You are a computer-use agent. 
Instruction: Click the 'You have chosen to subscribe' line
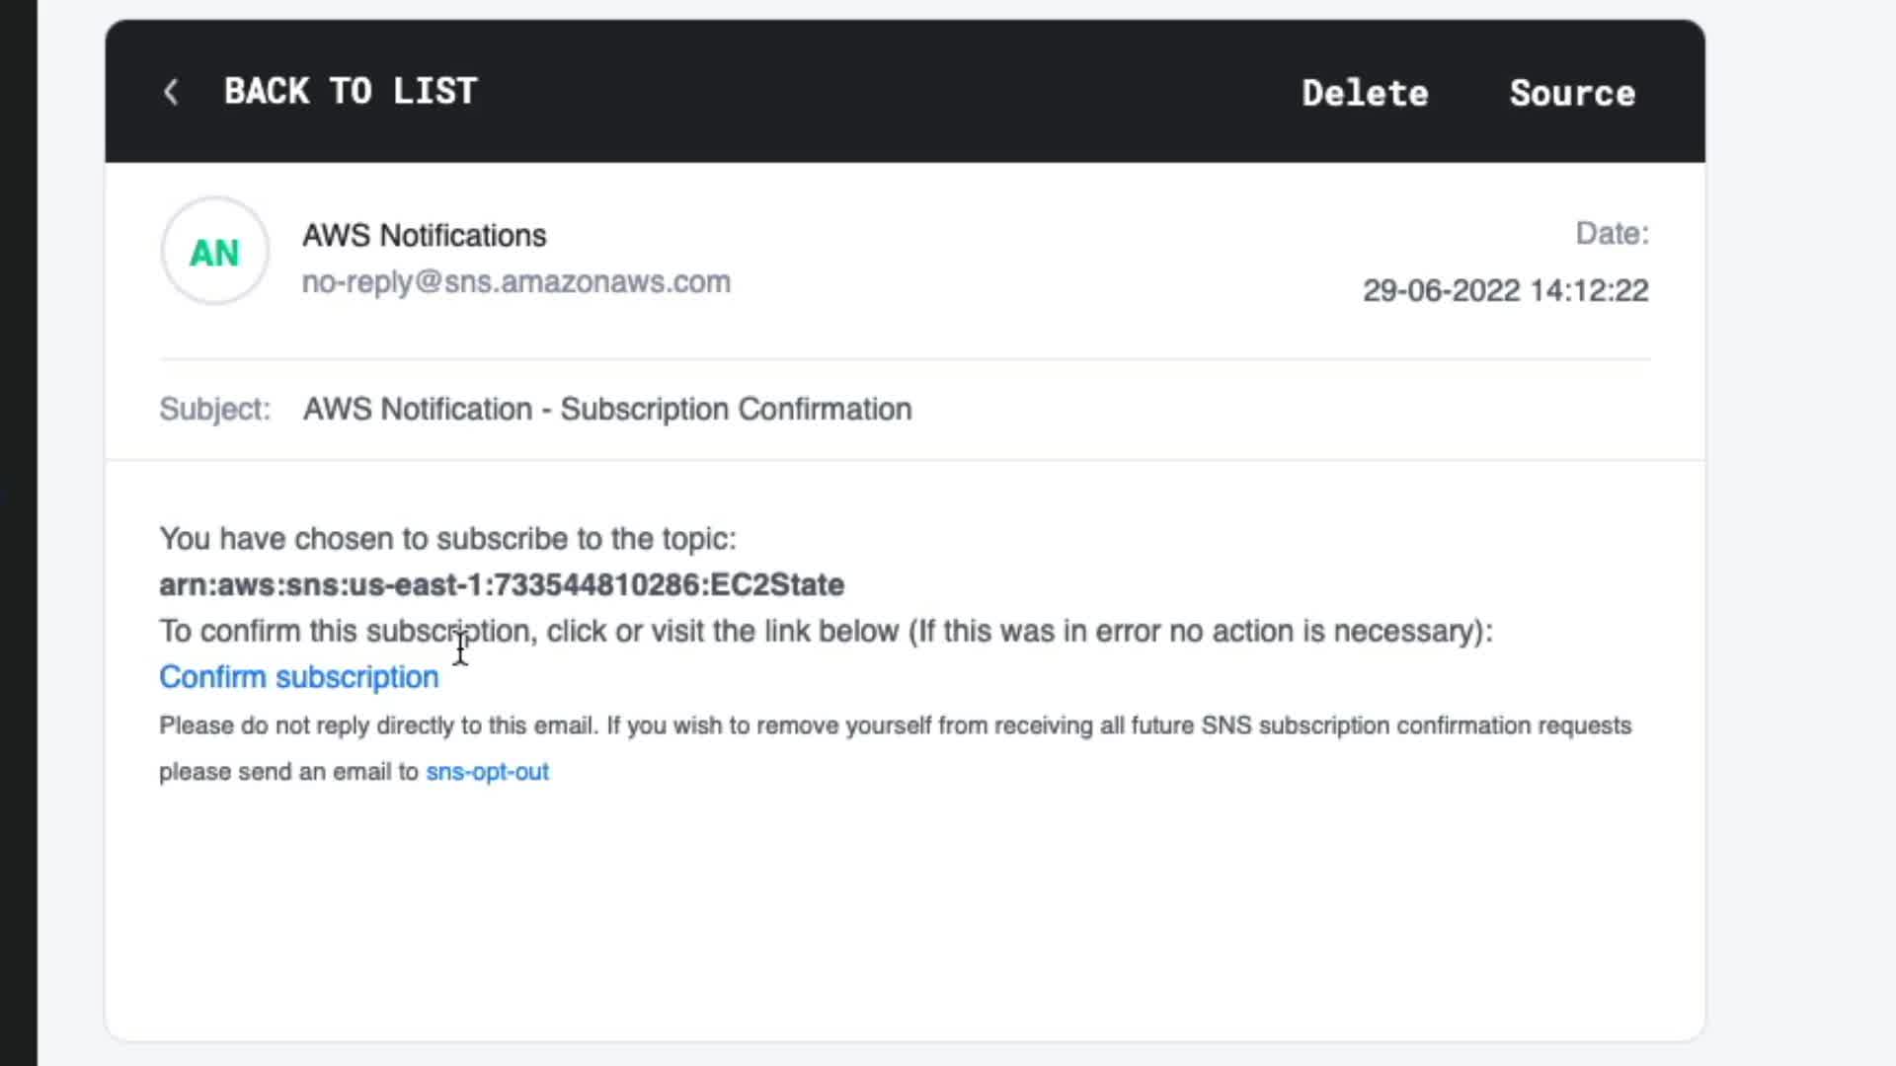click(447, 539)
